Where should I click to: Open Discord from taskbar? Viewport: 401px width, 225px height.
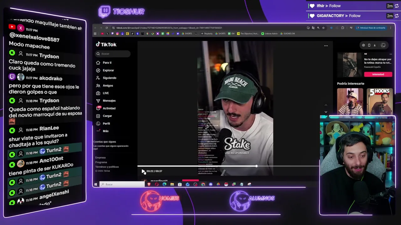click(x=211, y=184)
